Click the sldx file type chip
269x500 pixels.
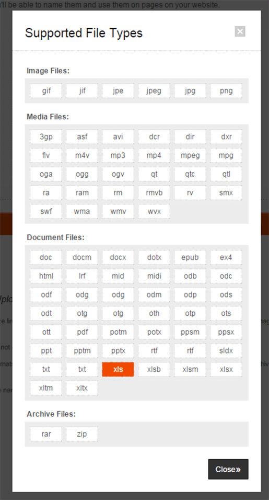tap(226, 351)
